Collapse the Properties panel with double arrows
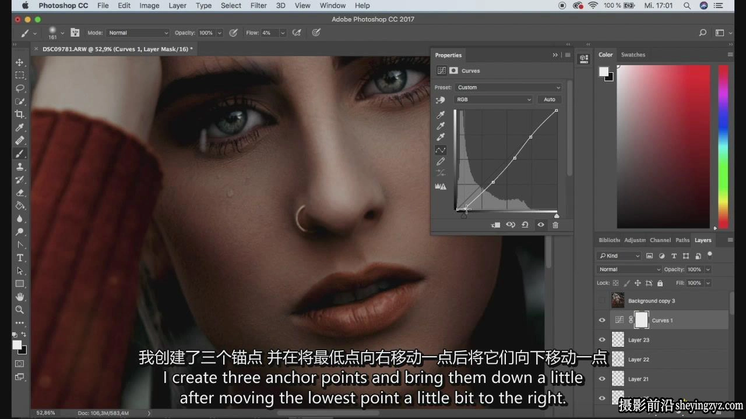Screen dimensions: 746x419 click(x=555, y=55)
